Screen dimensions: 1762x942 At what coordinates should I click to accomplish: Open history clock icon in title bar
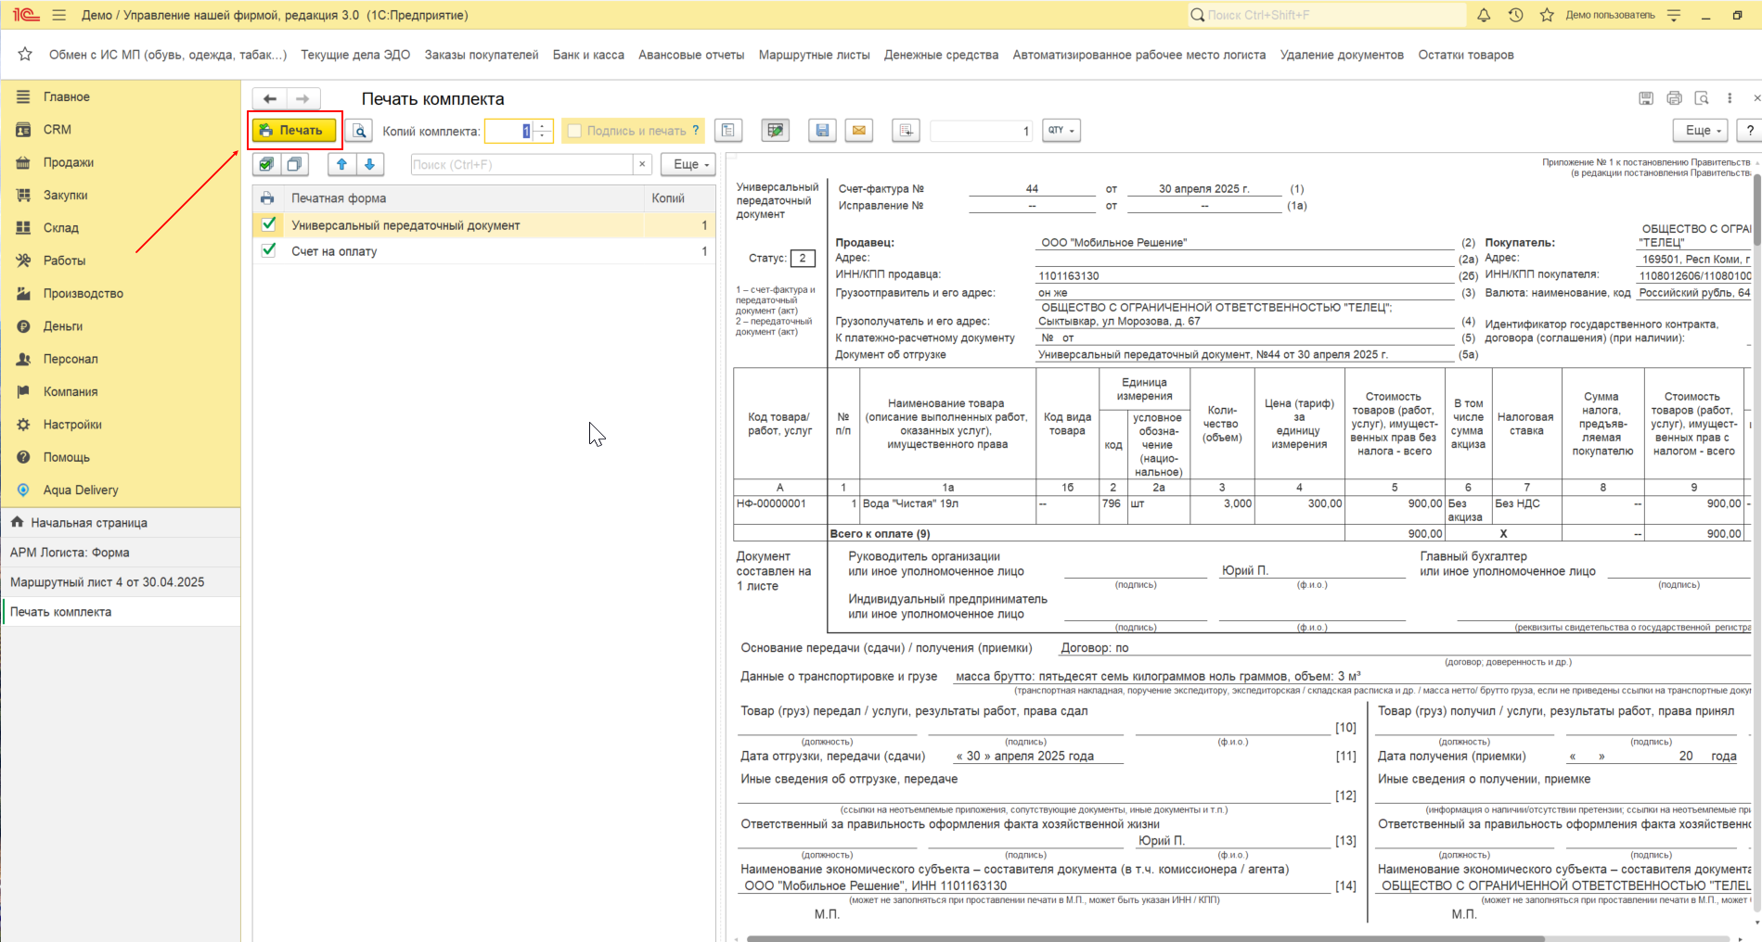click(x=1515, y=15)
